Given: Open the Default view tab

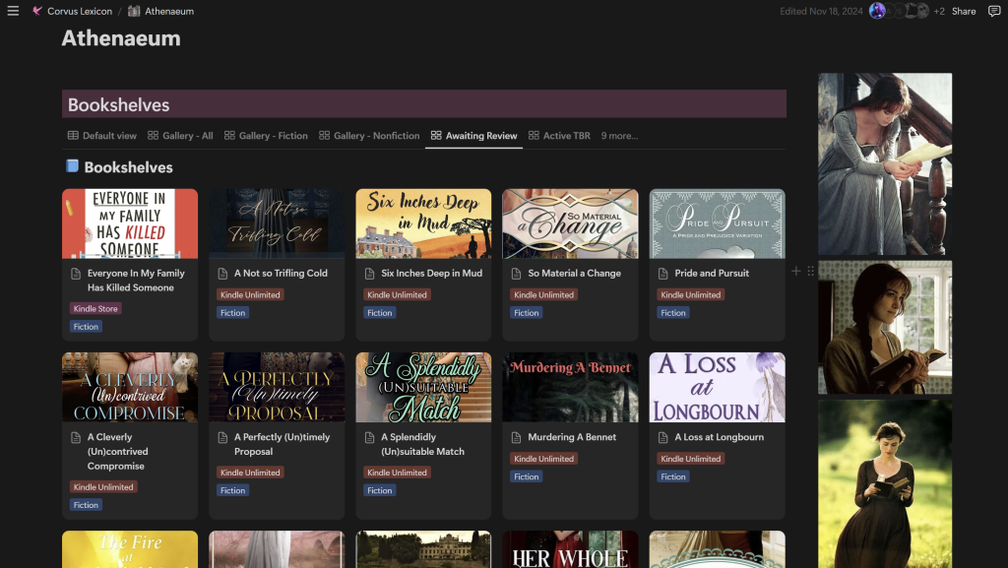Looking at the screenshot, I should click(x=102, y=136).
